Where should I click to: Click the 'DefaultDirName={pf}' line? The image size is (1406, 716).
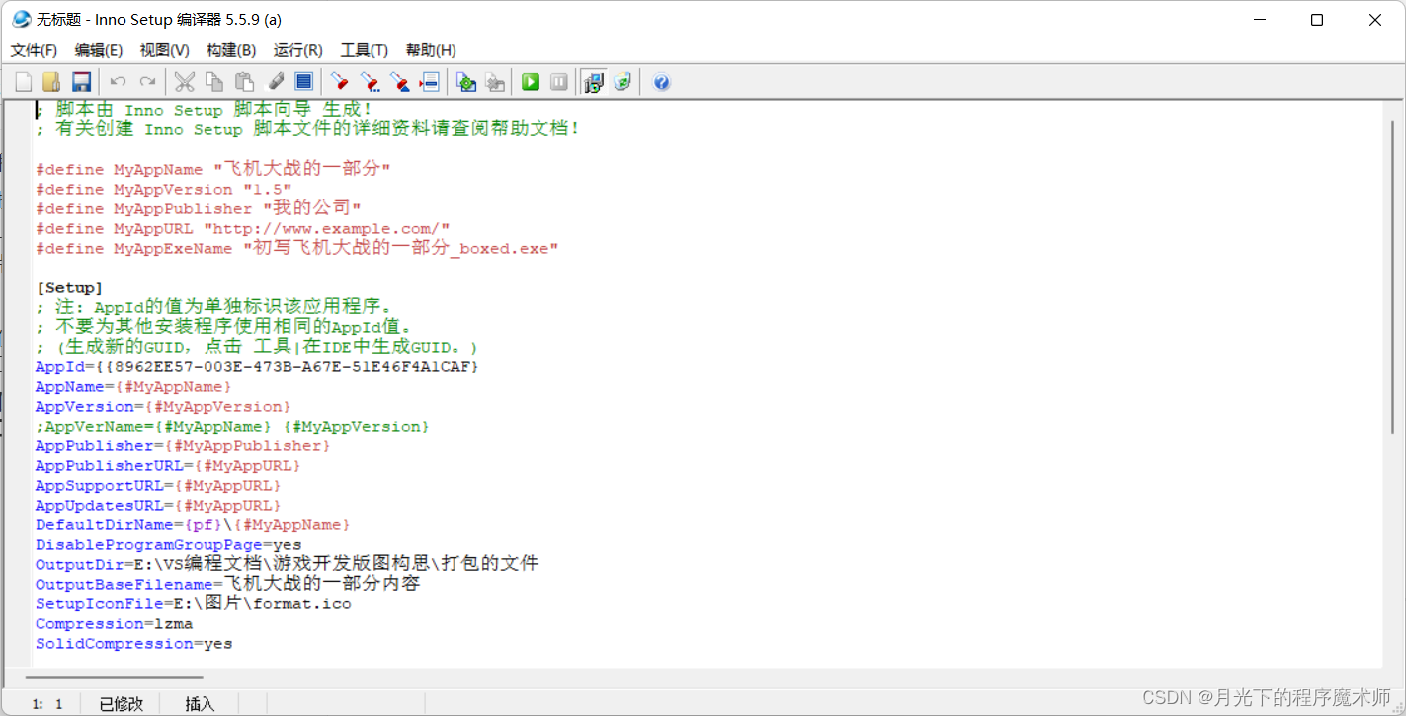pos(193,524)
